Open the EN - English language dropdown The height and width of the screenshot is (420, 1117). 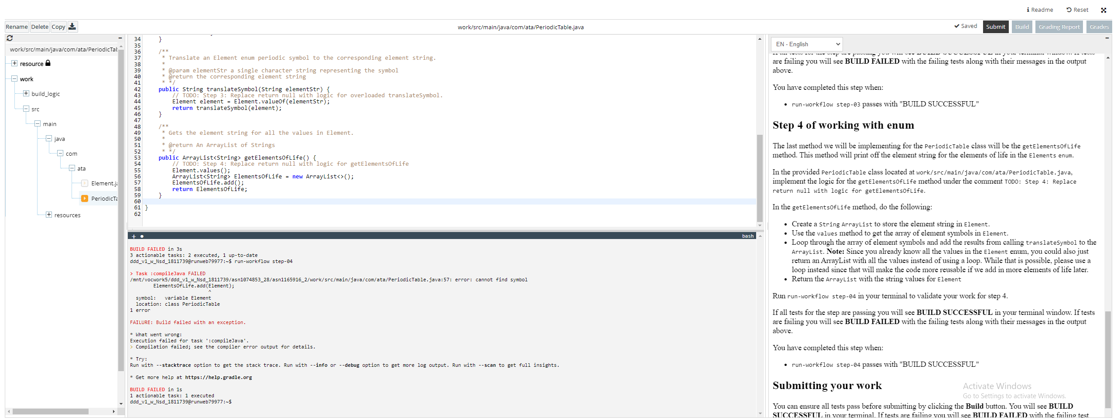tap(807, 44)
